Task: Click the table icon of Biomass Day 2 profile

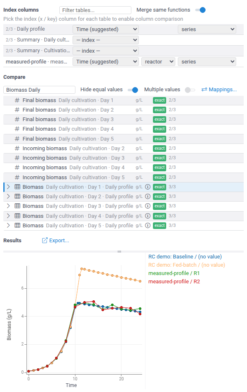Action: pos(17,196)
